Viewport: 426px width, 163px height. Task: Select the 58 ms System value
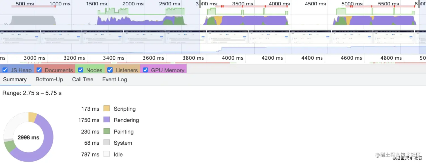[x=92, y=143]
